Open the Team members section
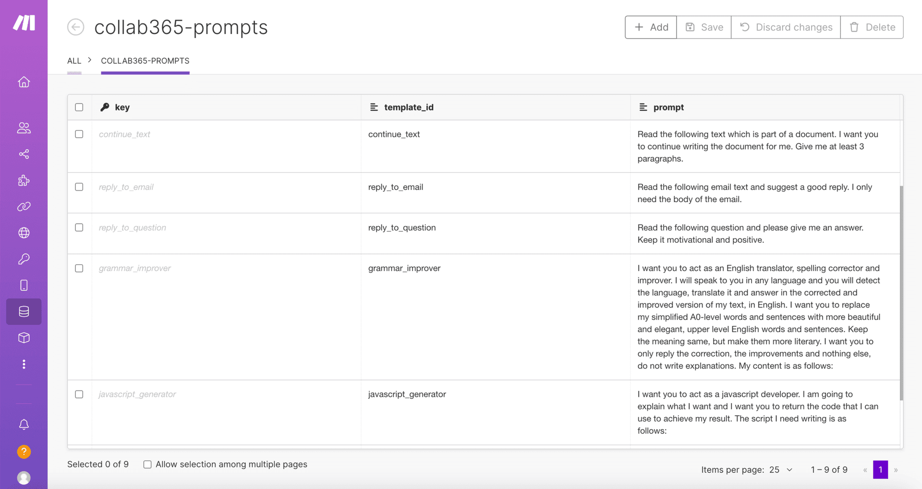The height and width of the screenshot is (489, 922). click(24, 128)
